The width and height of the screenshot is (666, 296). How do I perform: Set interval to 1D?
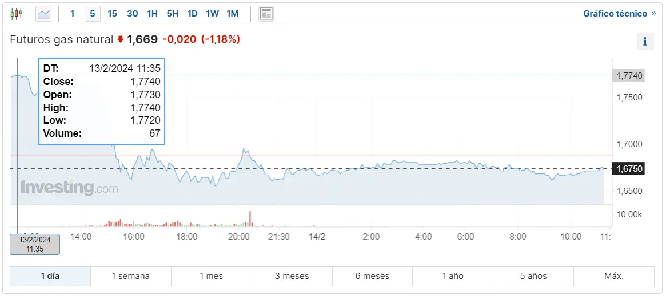pos(192,13)
